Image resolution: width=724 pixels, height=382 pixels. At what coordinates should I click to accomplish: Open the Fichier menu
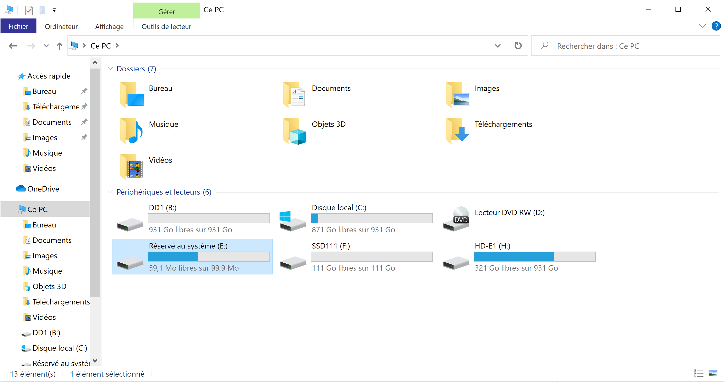click(x=18, y=26)
